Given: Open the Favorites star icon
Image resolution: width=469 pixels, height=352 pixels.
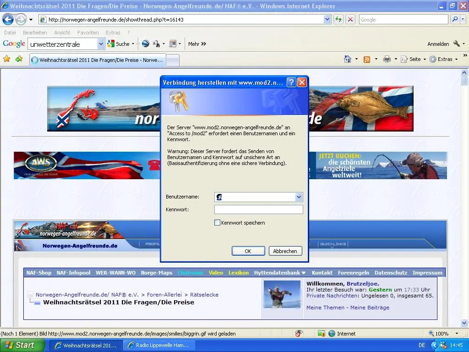Looking at the screenshot, I should coord(6,59).
